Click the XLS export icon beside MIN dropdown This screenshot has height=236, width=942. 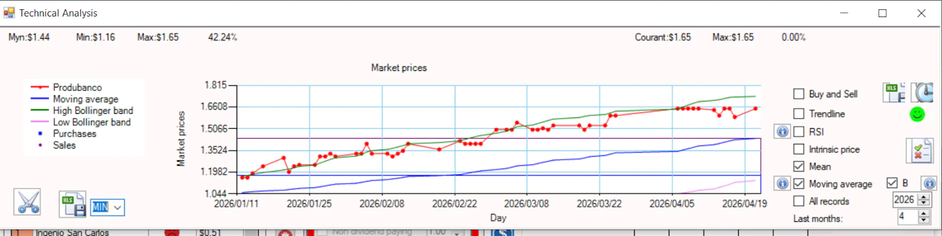[72, 204]
